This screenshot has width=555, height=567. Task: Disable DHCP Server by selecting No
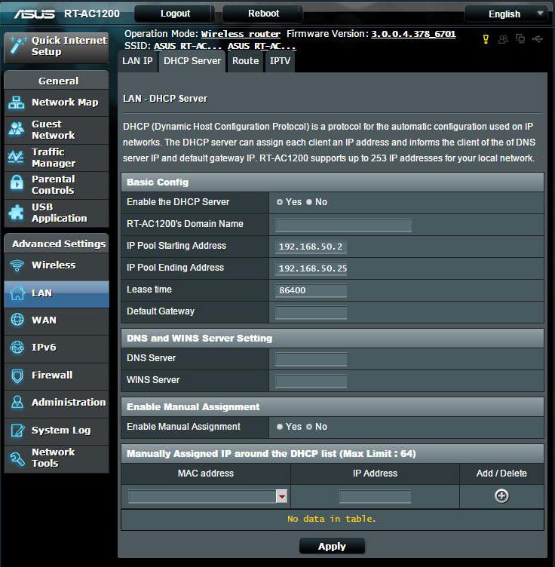coord(309,202)
